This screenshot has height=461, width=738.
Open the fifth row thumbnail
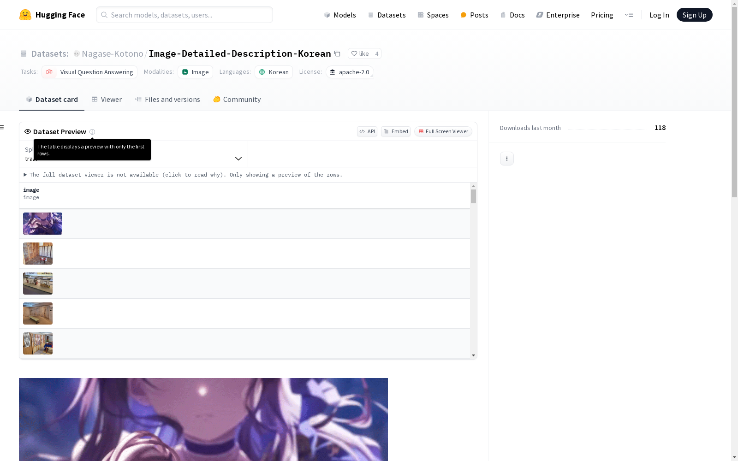point(38,343)
